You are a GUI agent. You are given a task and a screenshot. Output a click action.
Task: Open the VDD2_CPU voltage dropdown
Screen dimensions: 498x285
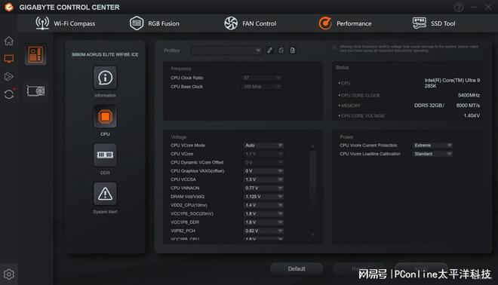coord(263,205)
